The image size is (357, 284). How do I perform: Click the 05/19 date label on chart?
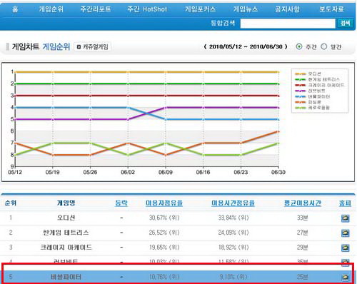point(52,172)
